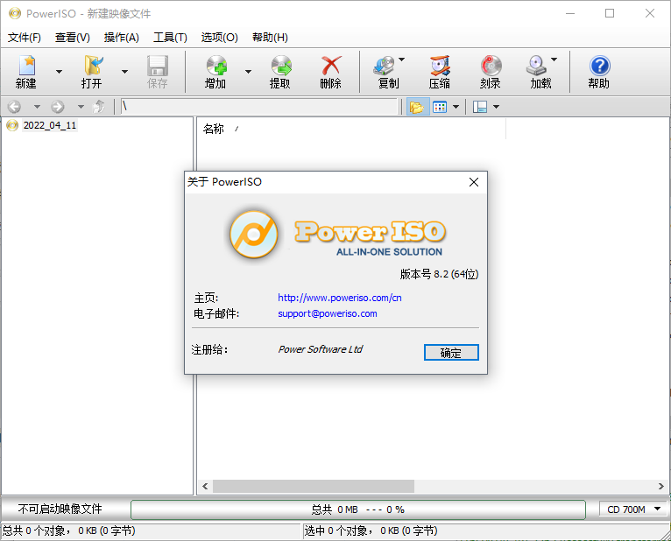Open the 新建 dropdown arrow
671x541 pixels.
59,72
